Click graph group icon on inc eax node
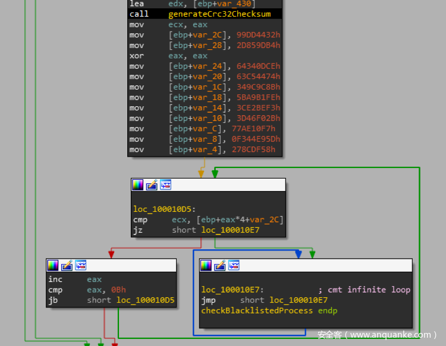The width and height of the screenshot is (446, 346). pyautogui.click(x=80, y=265)
